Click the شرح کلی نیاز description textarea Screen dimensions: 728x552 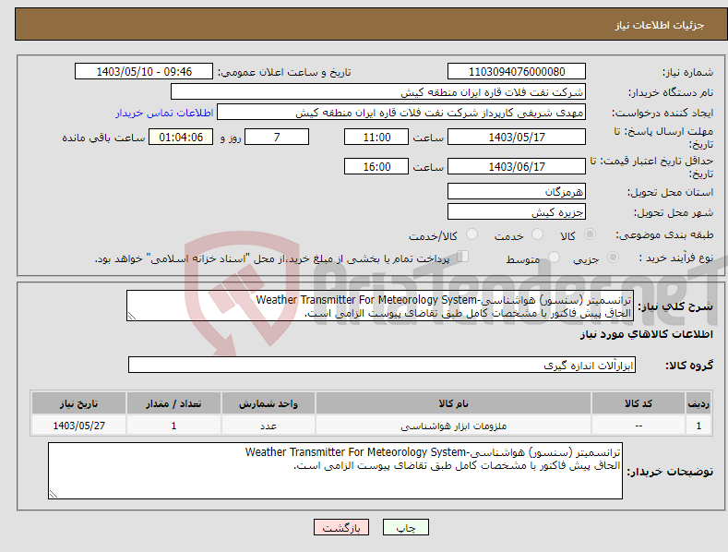(x=380, y=306)
